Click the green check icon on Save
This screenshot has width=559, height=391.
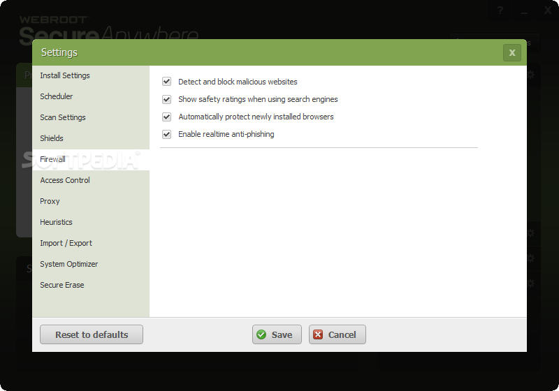coord(261,334)
